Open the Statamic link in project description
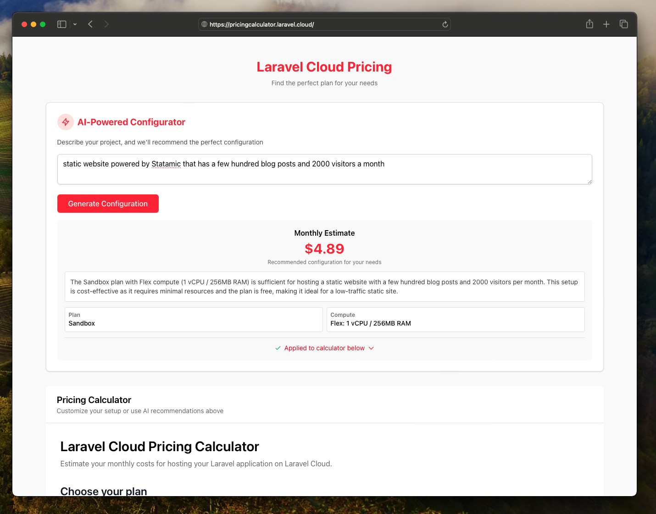The image size is (656, 514). (x=166, y=164)
